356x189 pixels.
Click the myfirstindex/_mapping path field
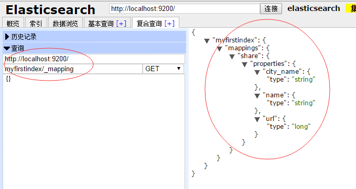pyautogui.click(x=73, y=69)
